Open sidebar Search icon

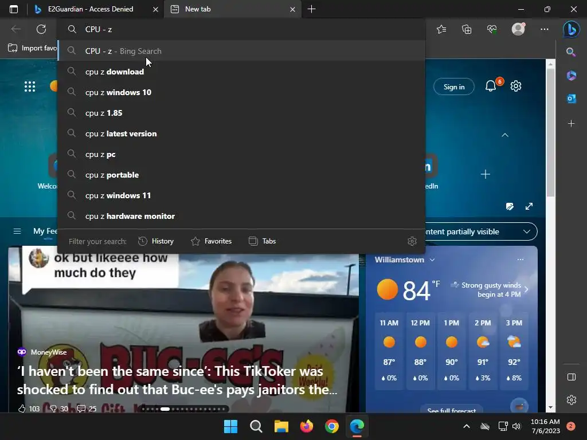(x=571, y=52)
